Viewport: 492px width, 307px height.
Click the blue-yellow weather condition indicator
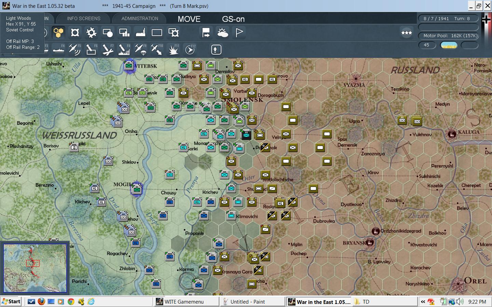click(449, 45)
